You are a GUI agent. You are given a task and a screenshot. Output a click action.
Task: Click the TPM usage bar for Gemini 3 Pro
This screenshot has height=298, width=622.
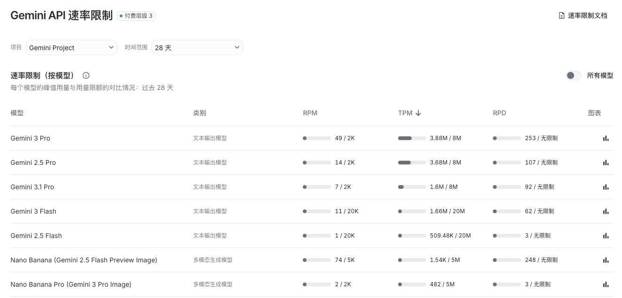pos(412,138)
